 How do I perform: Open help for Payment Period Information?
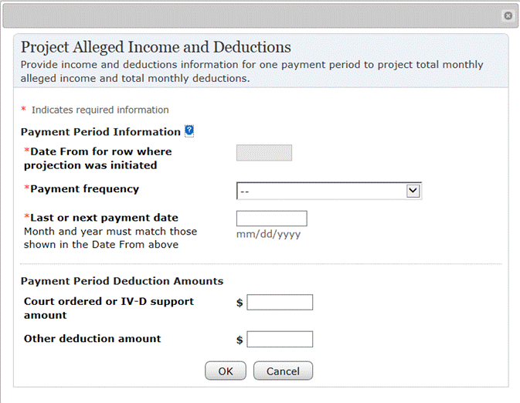coord(189,131)
